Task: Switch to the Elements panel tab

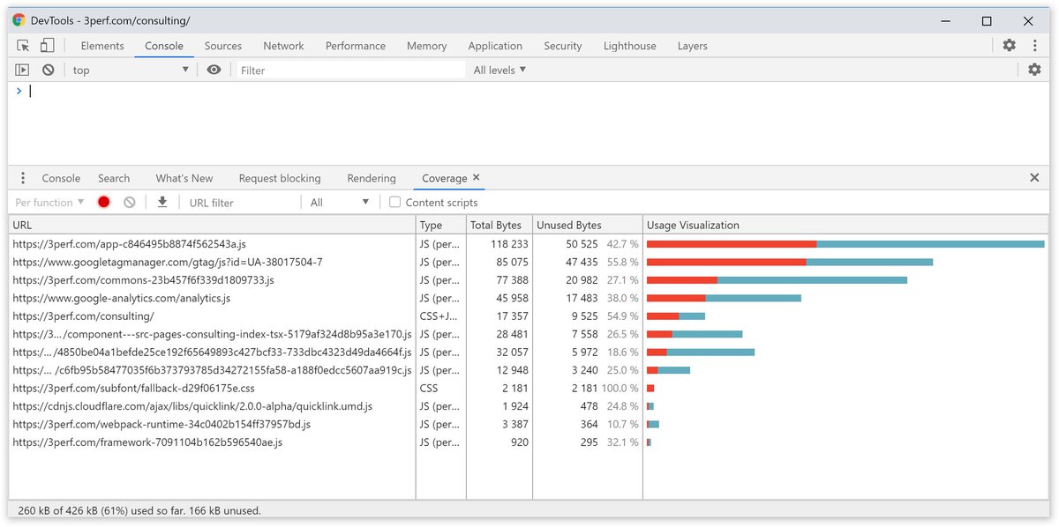Action: [x=102, y=46]
